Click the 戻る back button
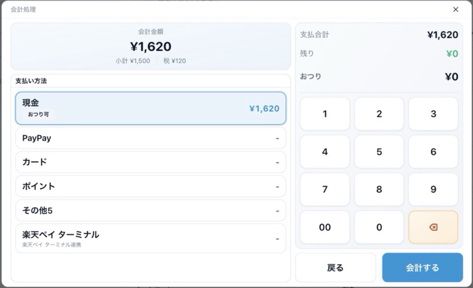This screenshot has width=473, height=288. point(336,268)
